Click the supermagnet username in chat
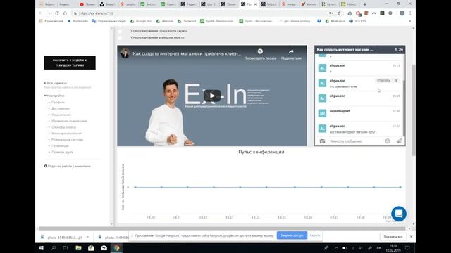 (x=340, y=111)
